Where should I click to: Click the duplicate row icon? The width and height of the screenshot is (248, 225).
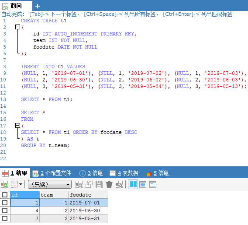[x=89, y=184]
